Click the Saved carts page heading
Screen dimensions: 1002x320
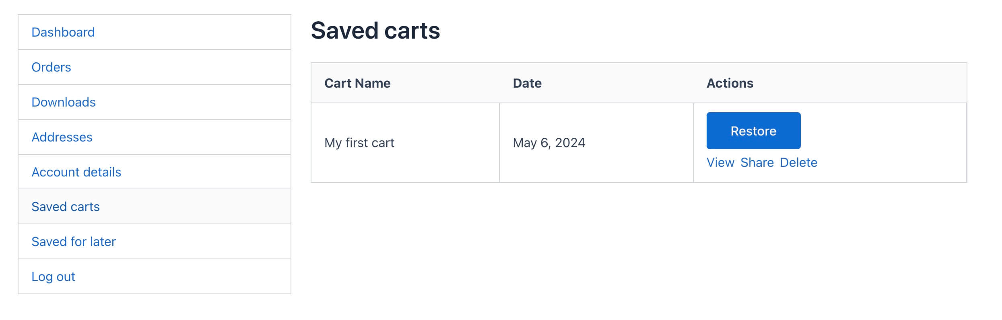tap(375, 31)
